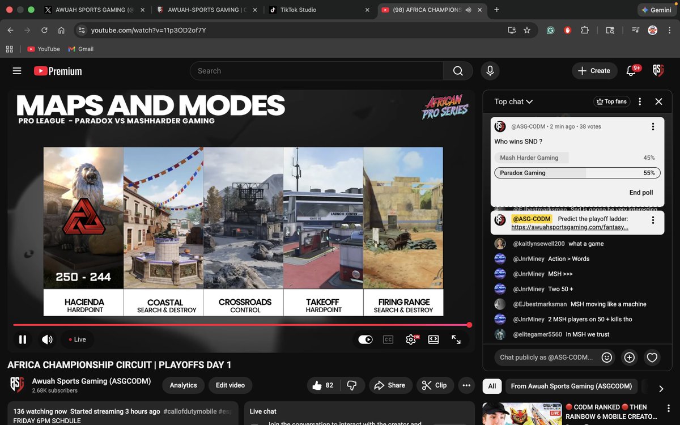Open Chrome extensions puzzle icon

click(585, 30)
